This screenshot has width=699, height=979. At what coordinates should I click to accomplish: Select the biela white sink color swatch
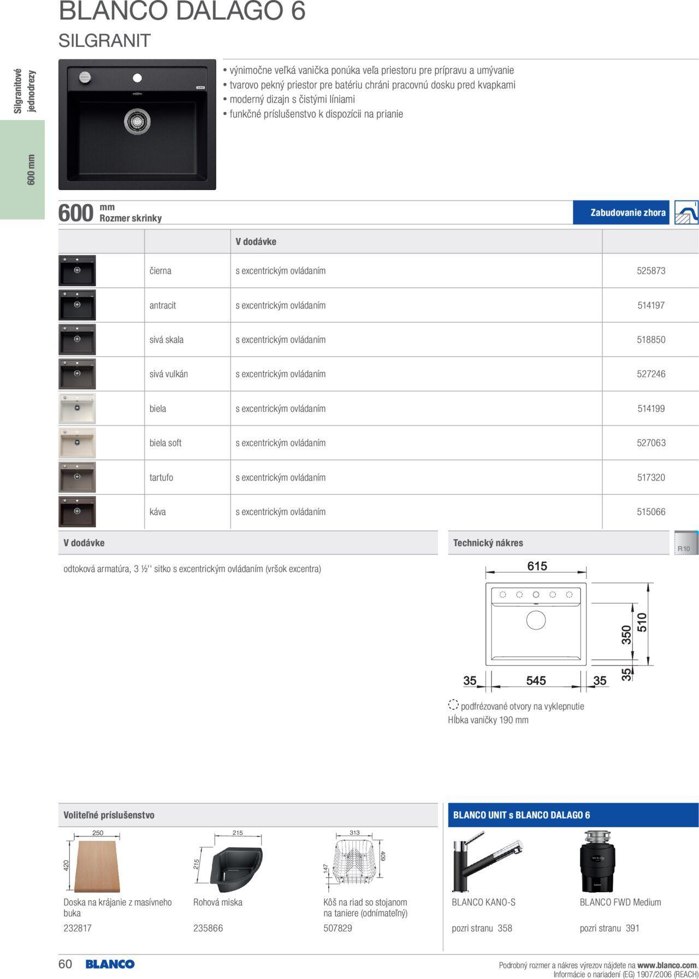(77, 408)
